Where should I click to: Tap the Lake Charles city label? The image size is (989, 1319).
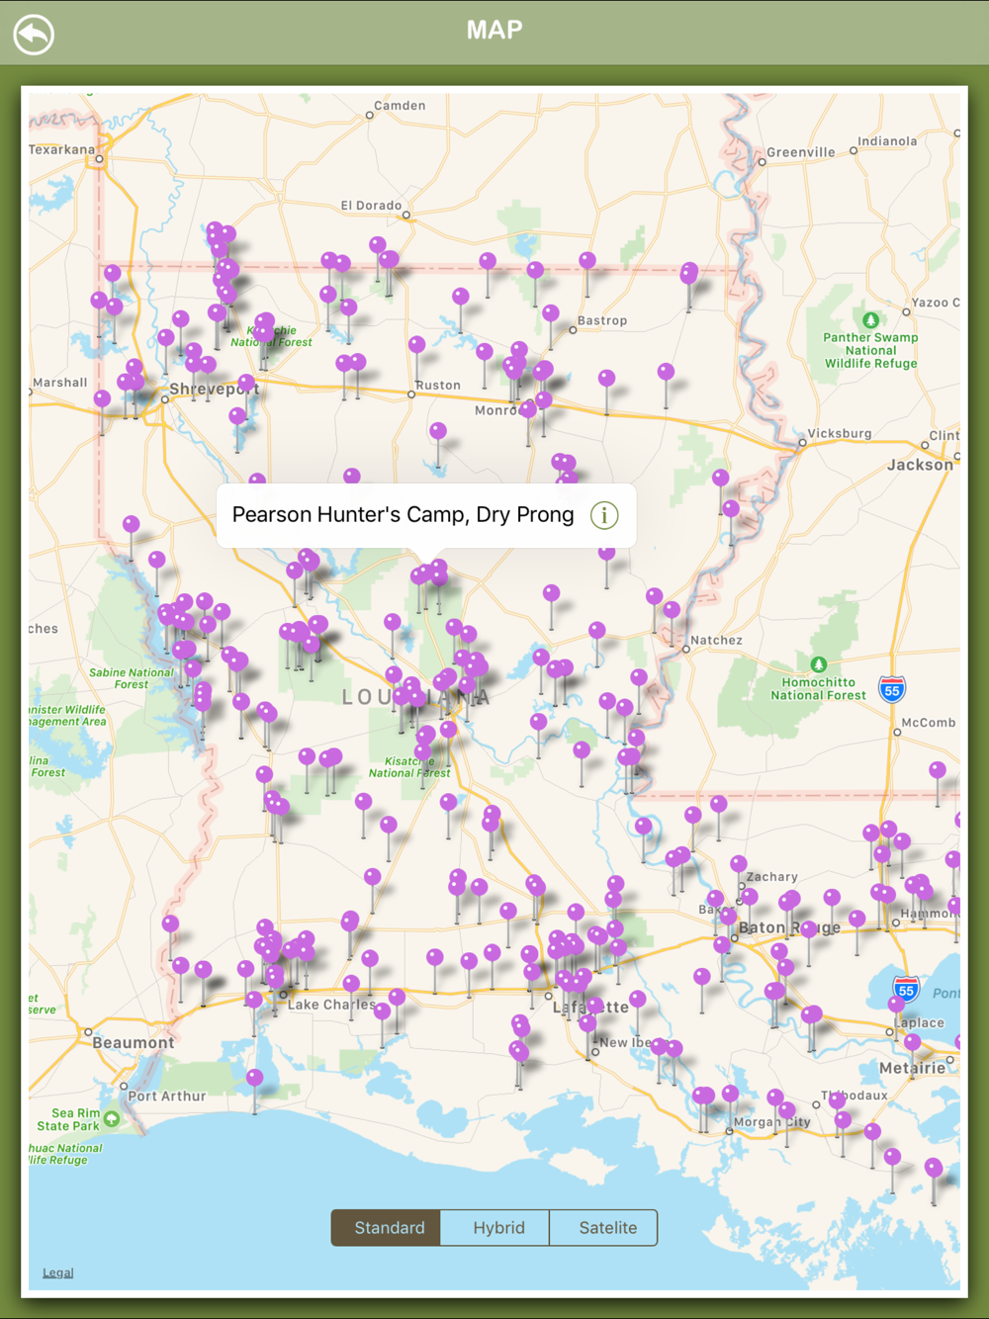coord(331,1005)
